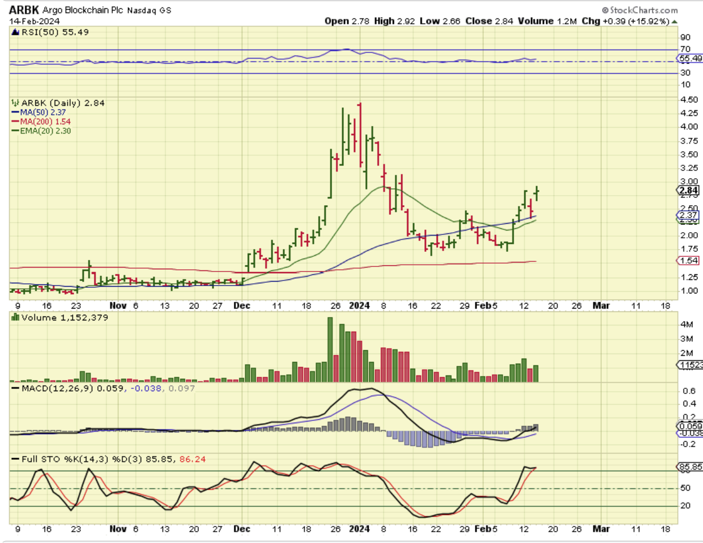The height and width of the screenshot is (543, 703).
Task: Click the ARBK (Daily) 2.84 legend entry
Action: 63,103
